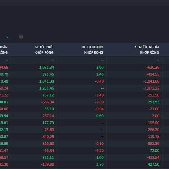Image resolution: width=169 pixels, height=169 pixels.
Task: Select foreign cell value -195.80
Action: pyautogui.click(x=153, y=123)
